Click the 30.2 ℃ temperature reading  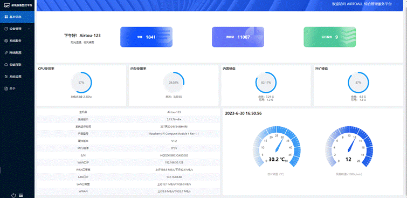277,159
